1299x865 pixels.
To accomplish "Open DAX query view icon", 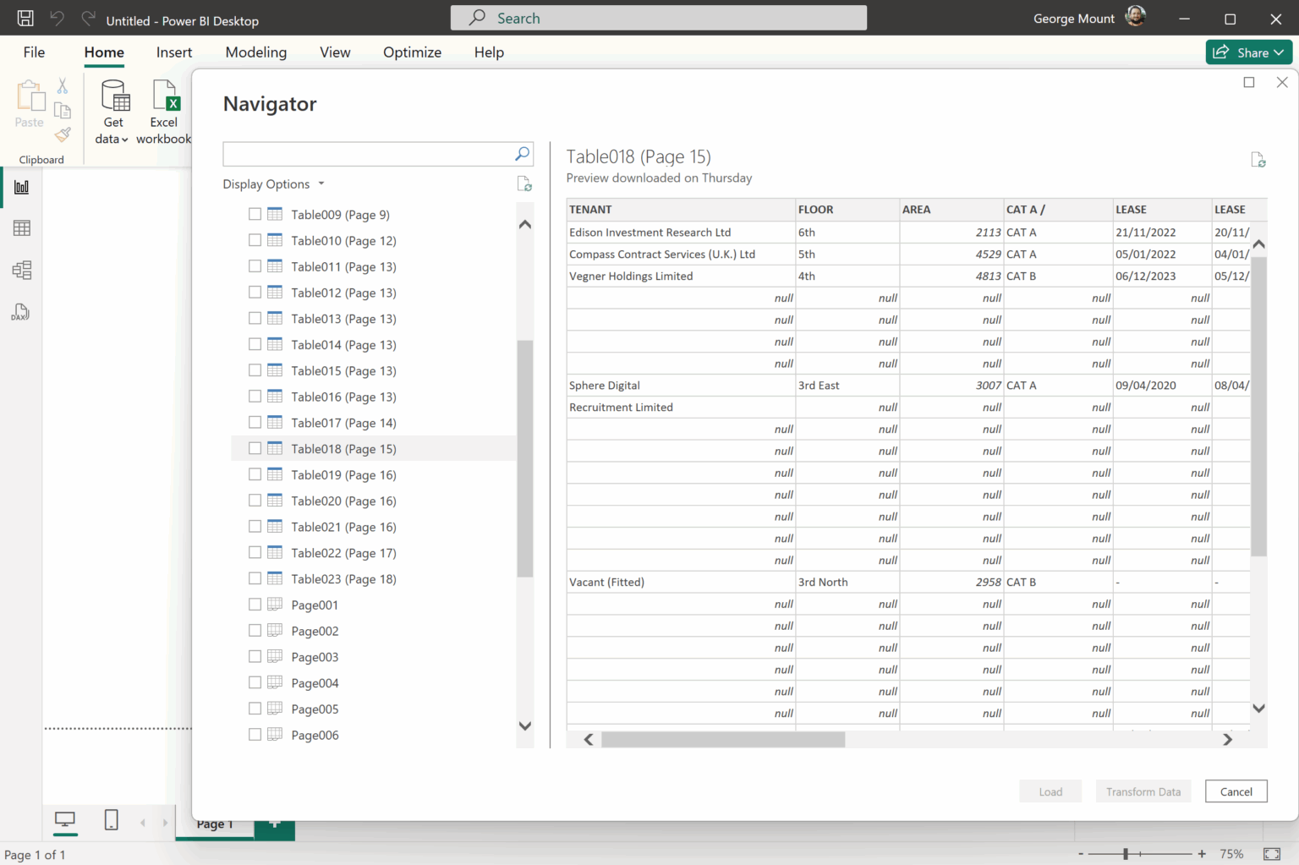I will point(20,313).
